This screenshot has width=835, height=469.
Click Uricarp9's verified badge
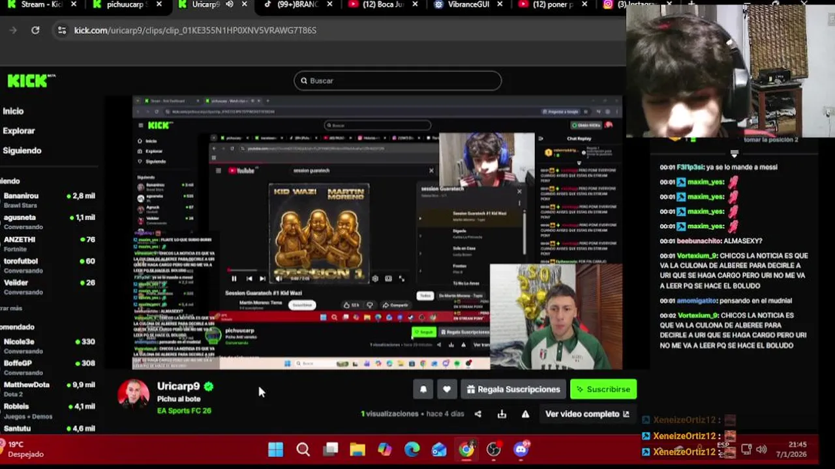(x=209, y=386)
